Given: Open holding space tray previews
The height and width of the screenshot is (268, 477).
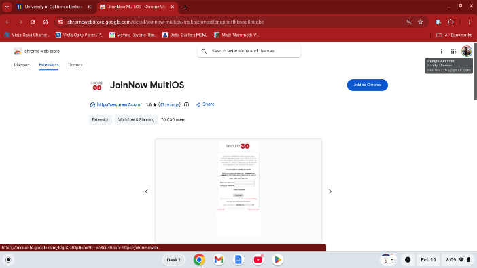Looking at the screenshot, I should (389, 260).
